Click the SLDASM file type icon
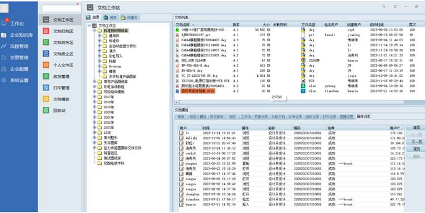The image size is (425, 213). pyautogui.click(x=303, y=60)
